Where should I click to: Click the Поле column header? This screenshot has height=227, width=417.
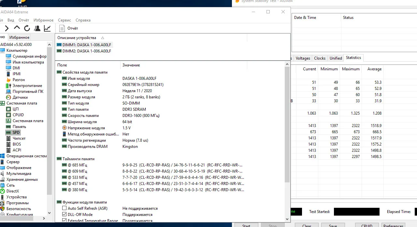pos(88,65)
